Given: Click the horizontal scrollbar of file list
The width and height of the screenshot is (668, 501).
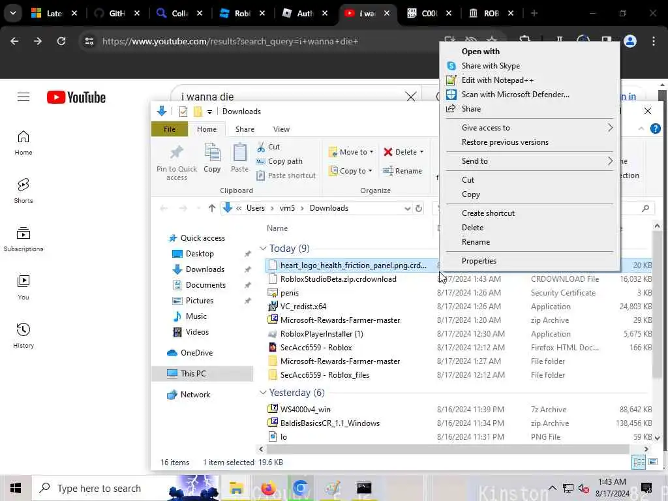Looking at the screenshot, I should (448, 449).
